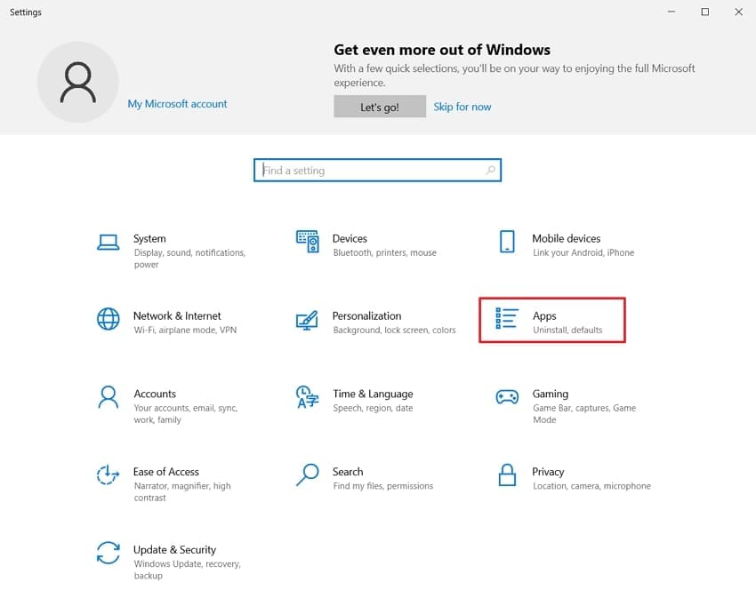
Task: Open Devices settings for printers and mouse
Action: tap(350, 238)
